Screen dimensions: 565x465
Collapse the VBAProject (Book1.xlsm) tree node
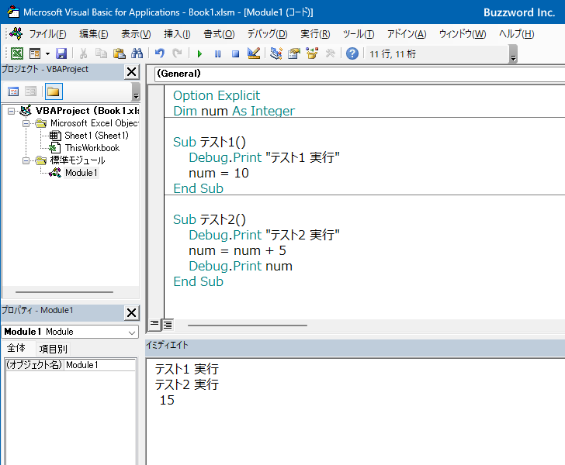click(x=11, y=111)
